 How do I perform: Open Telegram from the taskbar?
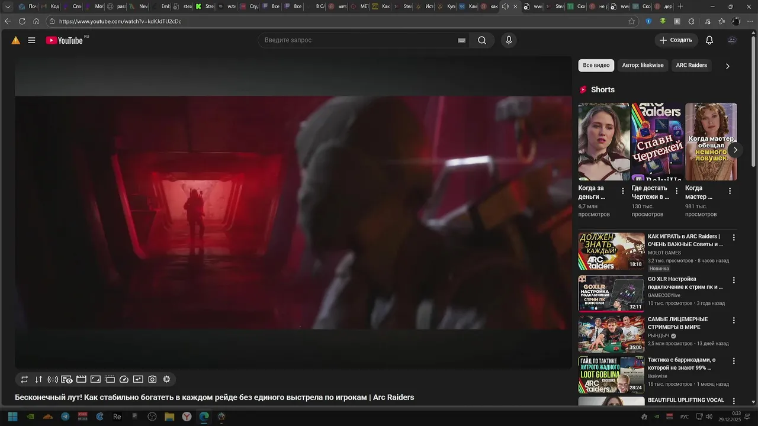click(x=65, y=417)
